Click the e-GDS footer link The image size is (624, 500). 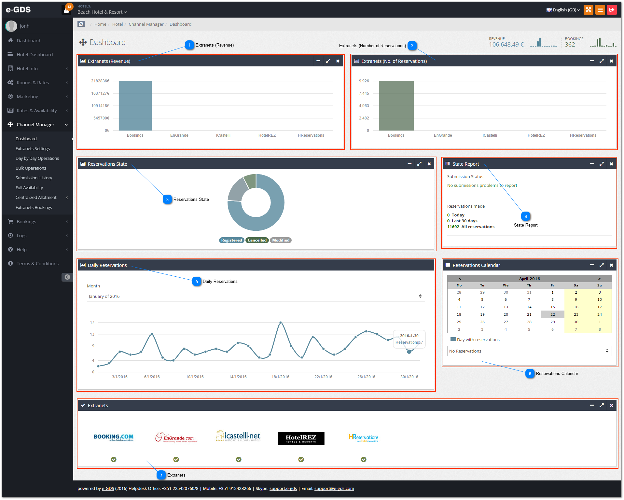pos(108,488)
